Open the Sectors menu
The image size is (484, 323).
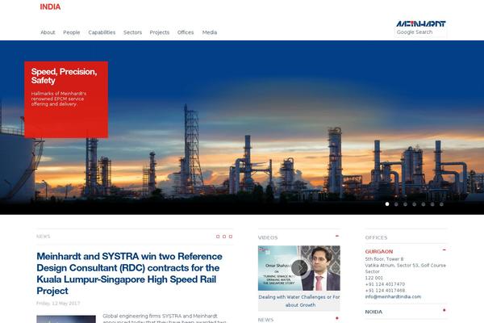pos(133,32)
